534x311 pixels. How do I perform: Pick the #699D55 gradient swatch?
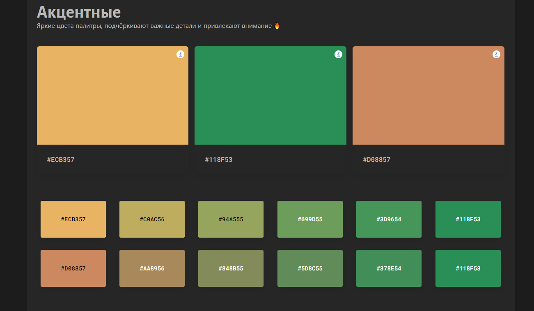[310, 219]
